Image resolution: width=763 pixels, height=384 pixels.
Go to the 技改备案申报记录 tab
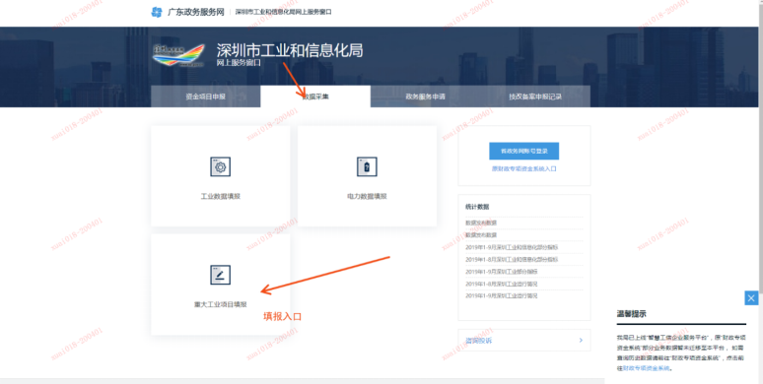tap(535, 96)
